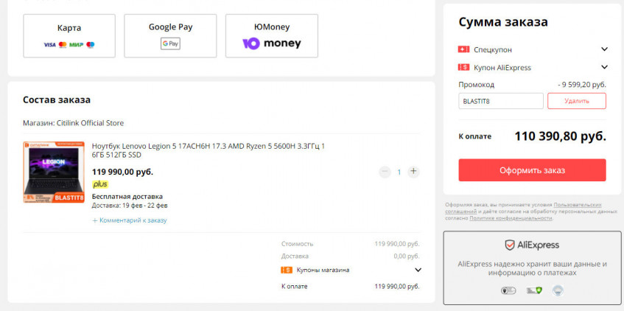Focus the BLASTIT8 promo code field

pos(501,101)
